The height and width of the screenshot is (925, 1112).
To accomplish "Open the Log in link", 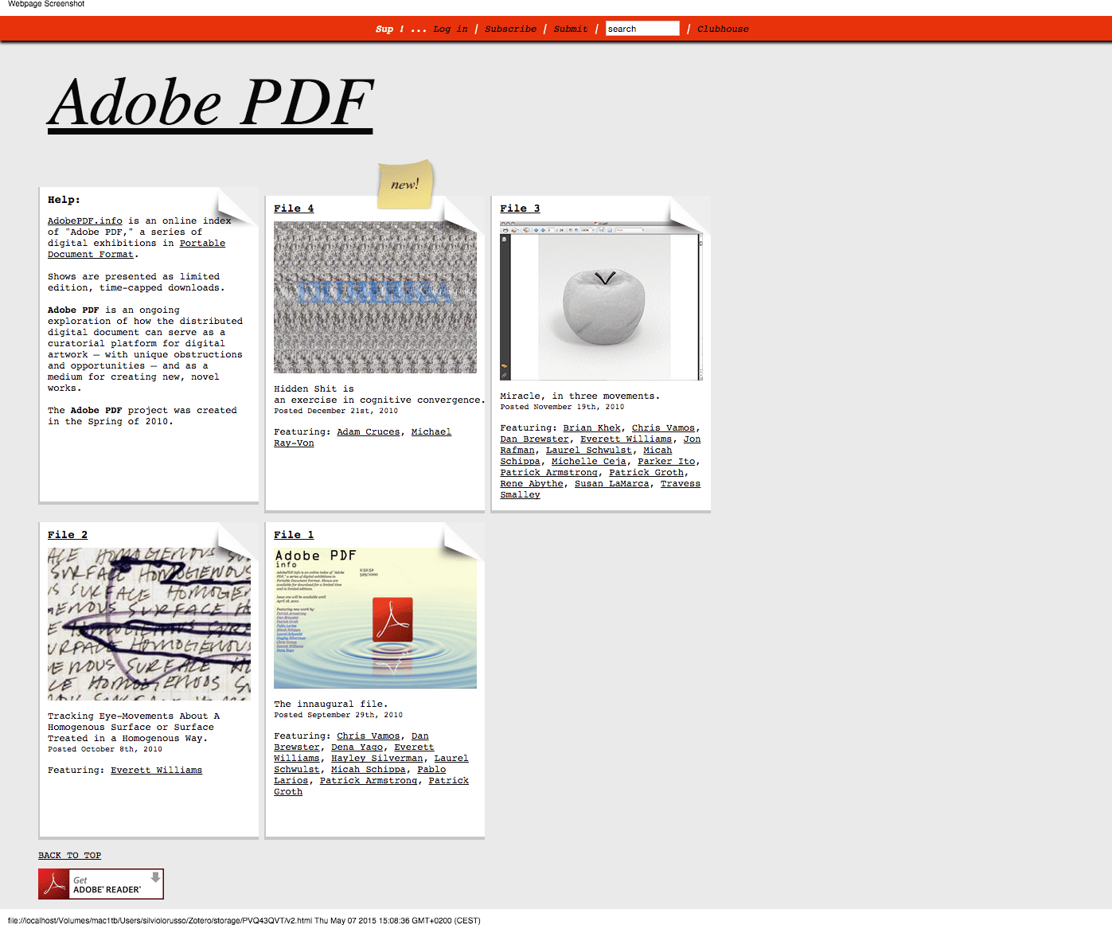I will click(451, 29).
